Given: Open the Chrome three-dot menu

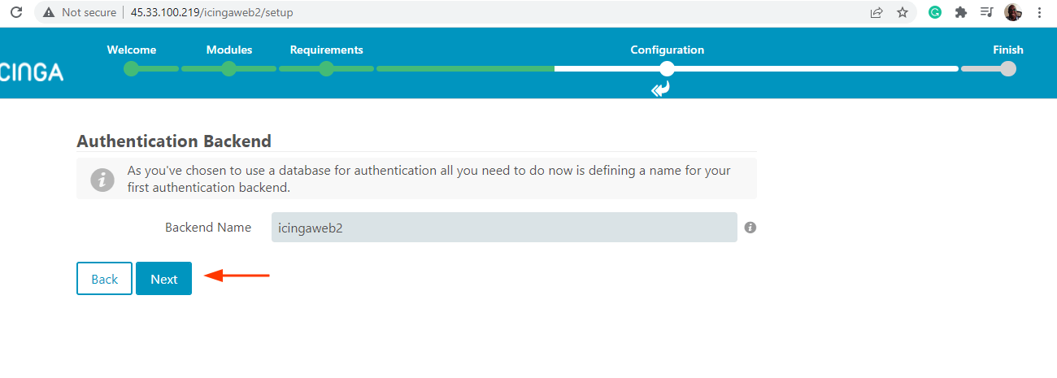Looking at the screenshot, I should tap(1039, 12).
